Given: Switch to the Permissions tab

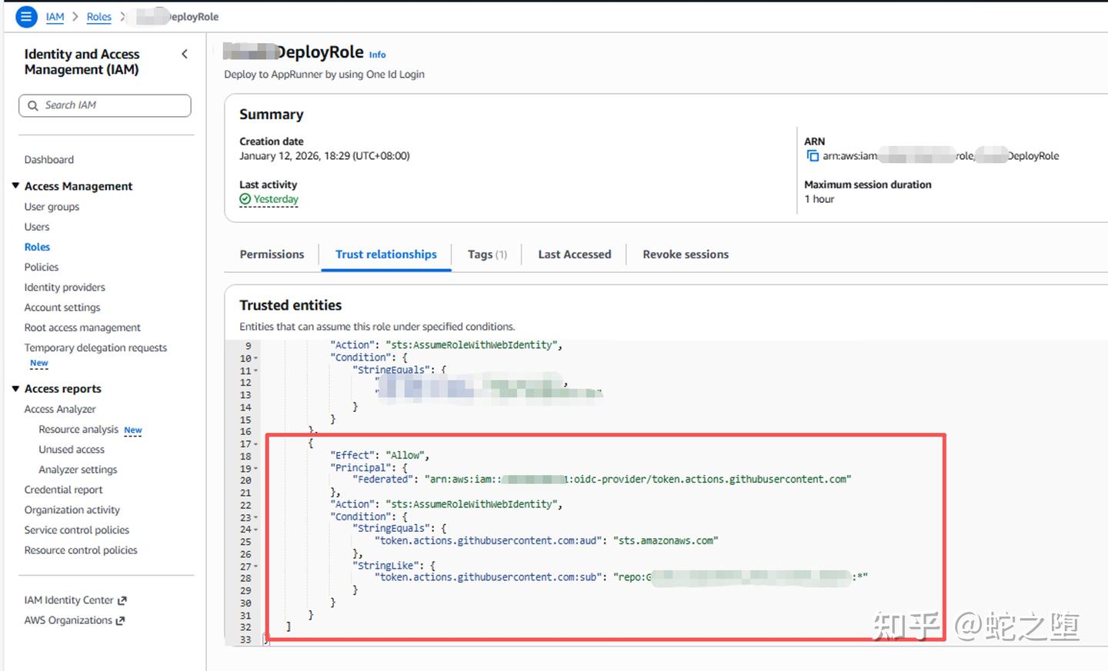Looking at the screenshot, I should point(272,254).
